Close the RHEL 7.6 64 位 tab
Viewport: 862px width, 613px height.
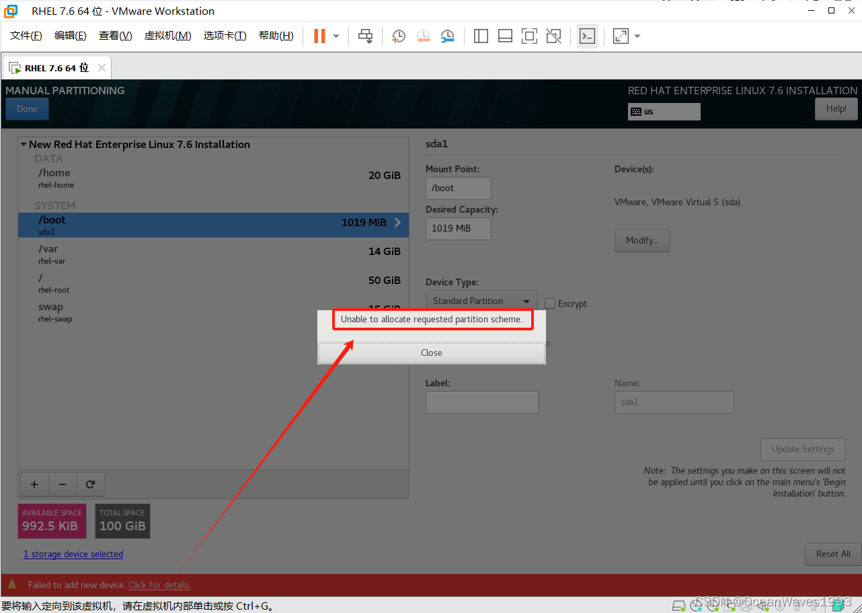click(102, 68)
